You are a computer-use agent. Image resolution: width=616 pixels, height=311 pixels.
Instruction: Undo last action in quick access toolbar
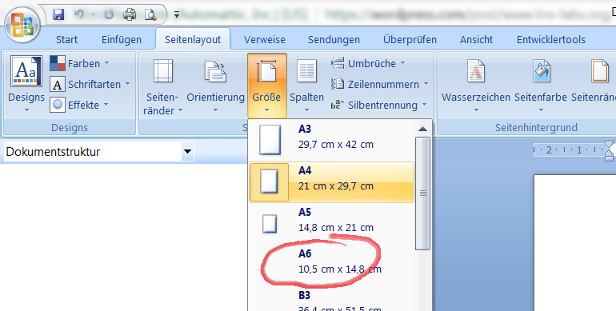[79, 14]
